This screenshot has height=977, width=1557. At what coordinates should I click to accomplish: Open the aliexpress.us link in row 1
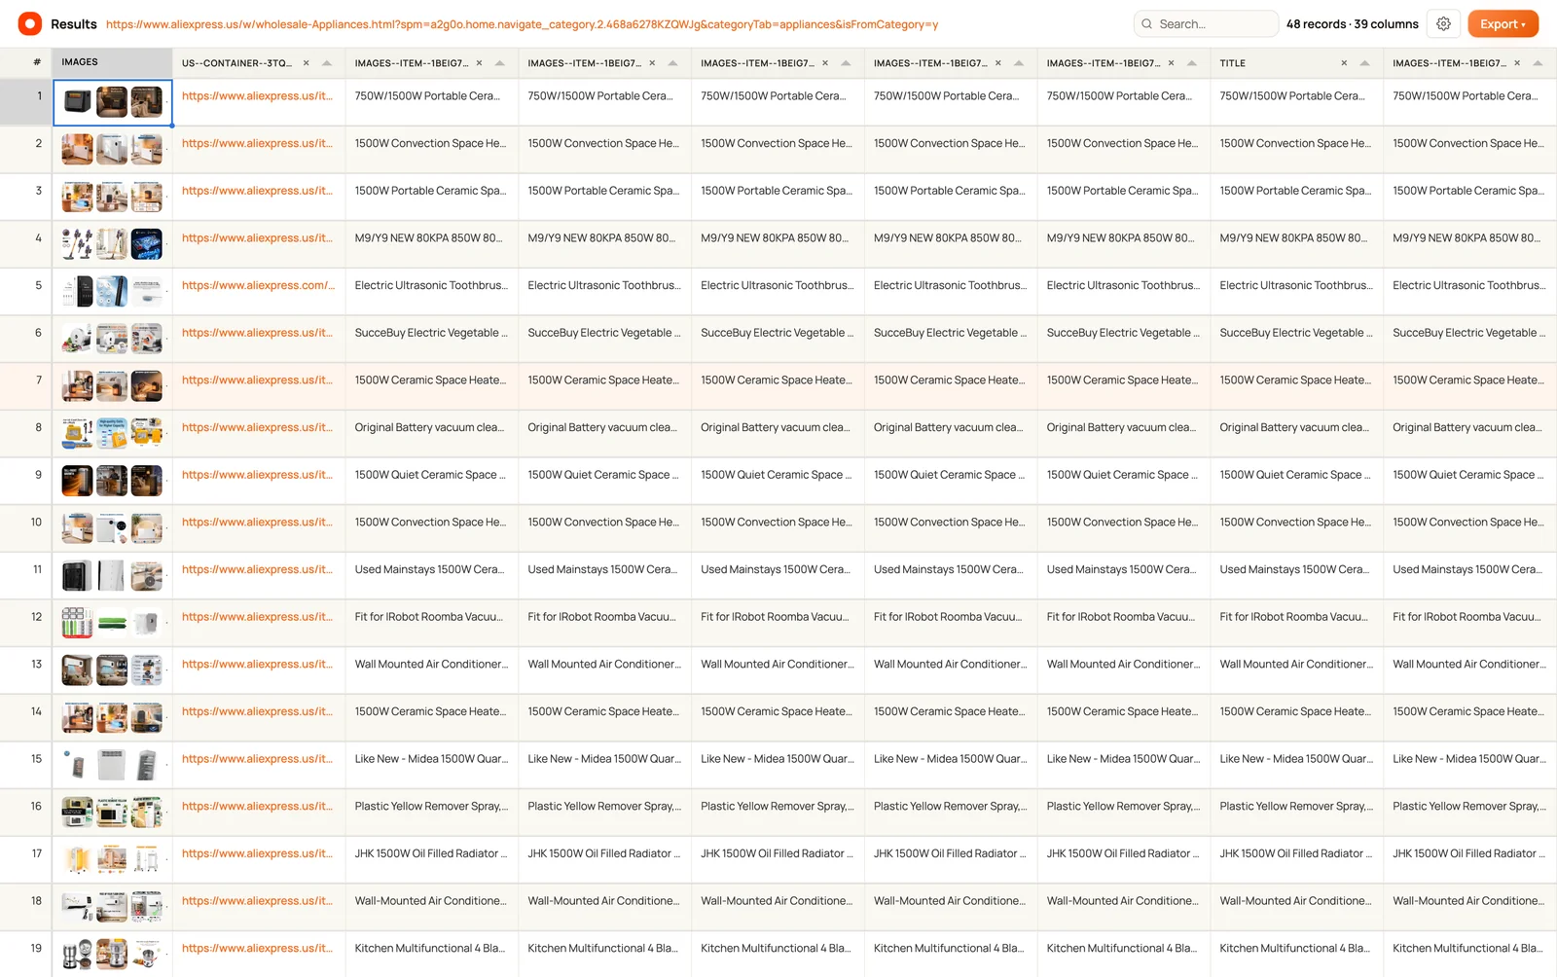pos(258,96)
